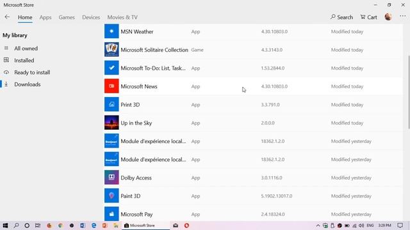Click the taskbar search magnifier
This screenshot has width=410, height=230.
tap(16, 226)
